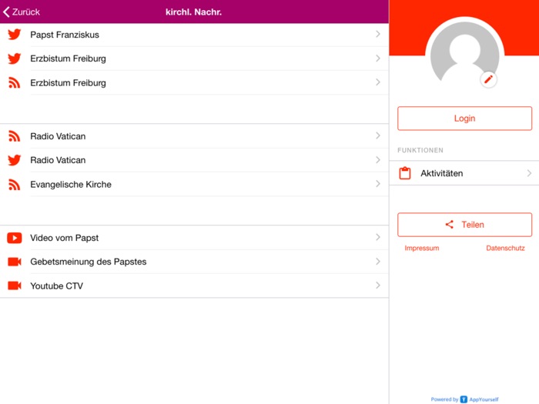Open chevron on Youtube CTV row
The height and width of the screenshot is (404, 539).
tap(378, 285)
